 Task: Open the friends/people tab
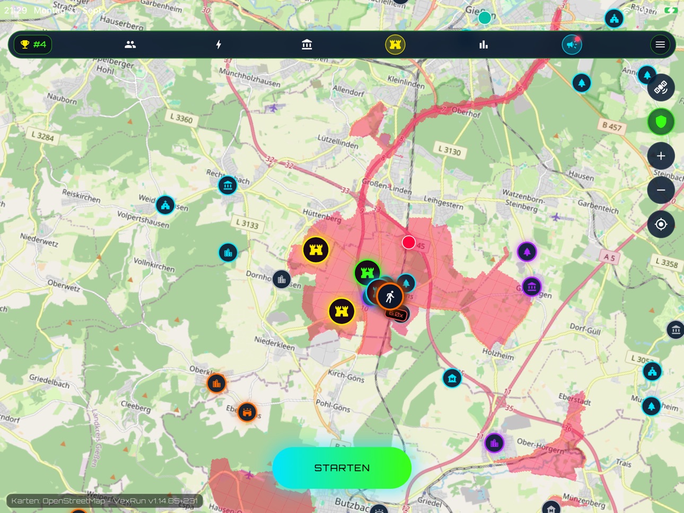(x=130, y=45)
